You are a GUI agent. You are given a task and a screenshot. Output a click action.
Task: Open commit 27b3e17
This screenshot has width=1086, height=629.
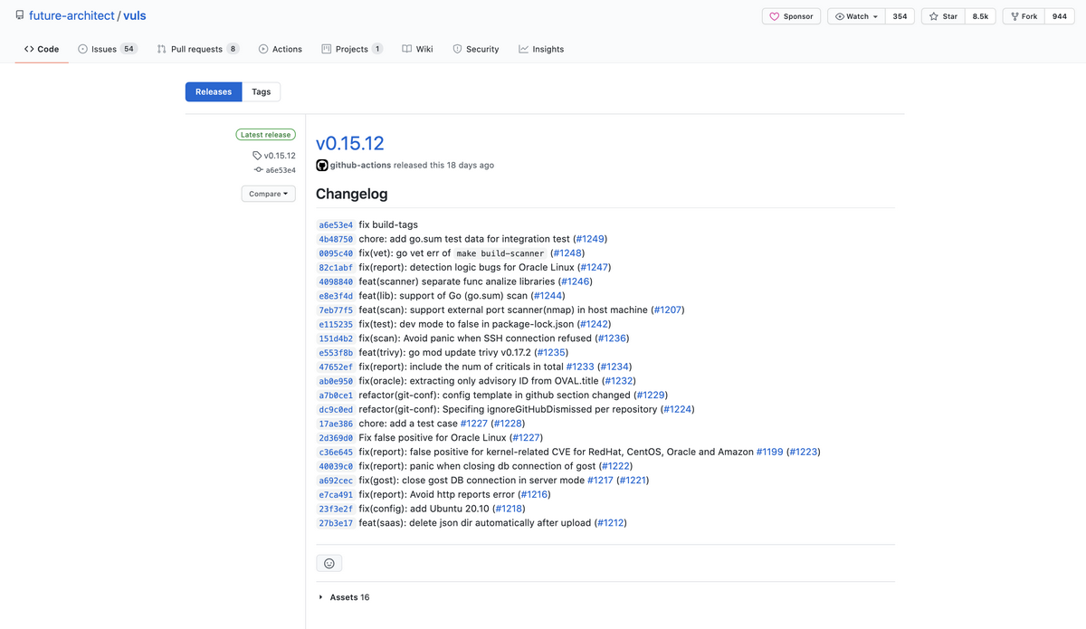tap(336, 523)
